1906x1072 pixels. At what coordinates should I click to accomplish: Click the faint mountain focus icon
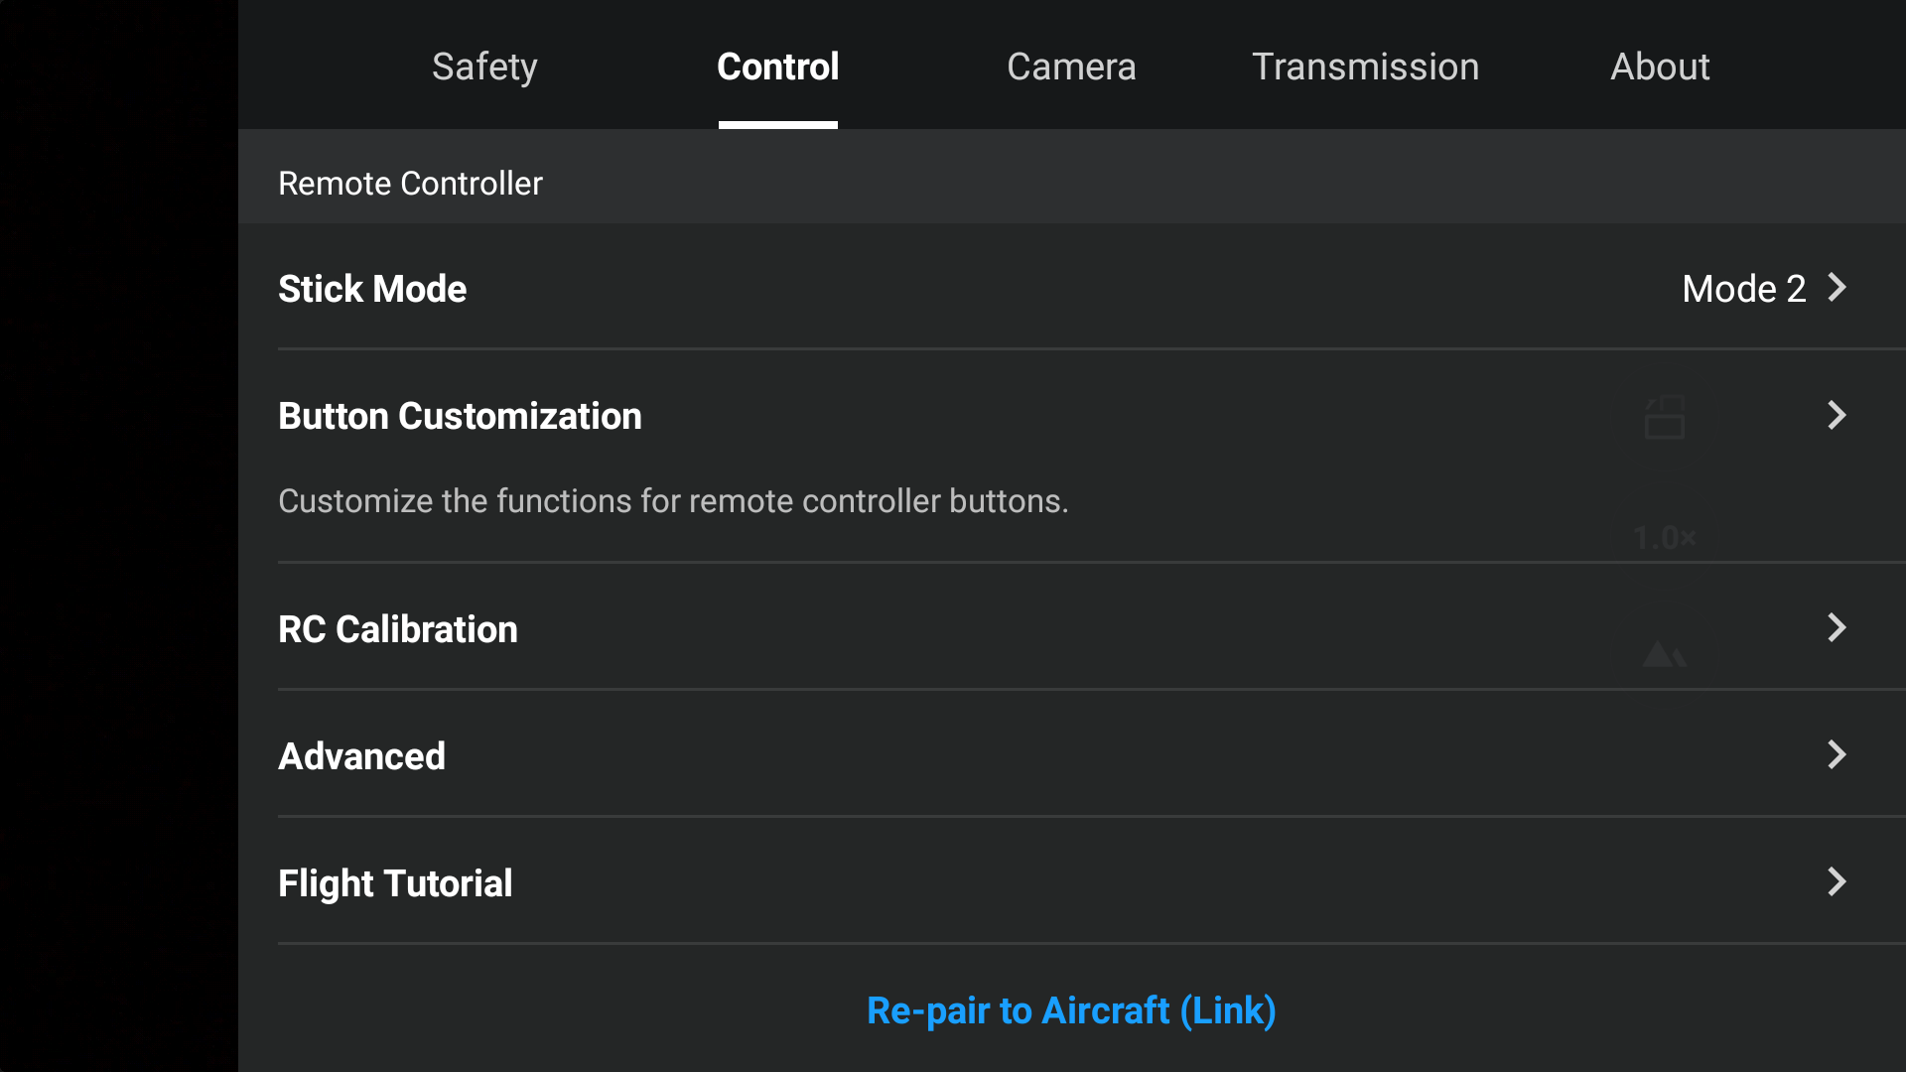point(1665,654)
